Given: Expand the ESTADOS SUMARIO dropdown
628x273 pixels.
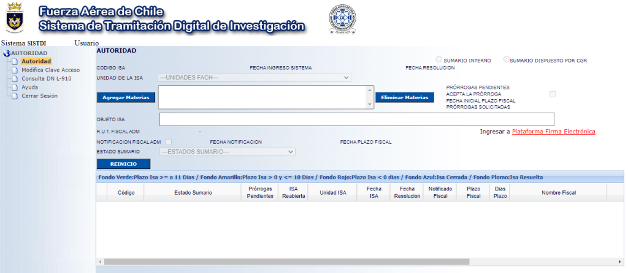Looking at the screenshot, I should (227, 152).
